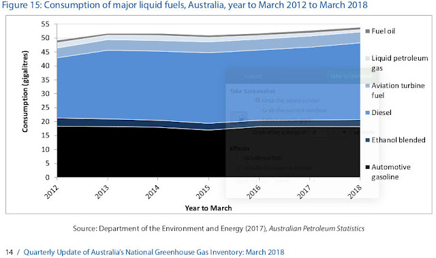Click the 'Automotive gasoline' legend label

pos(391,172)
